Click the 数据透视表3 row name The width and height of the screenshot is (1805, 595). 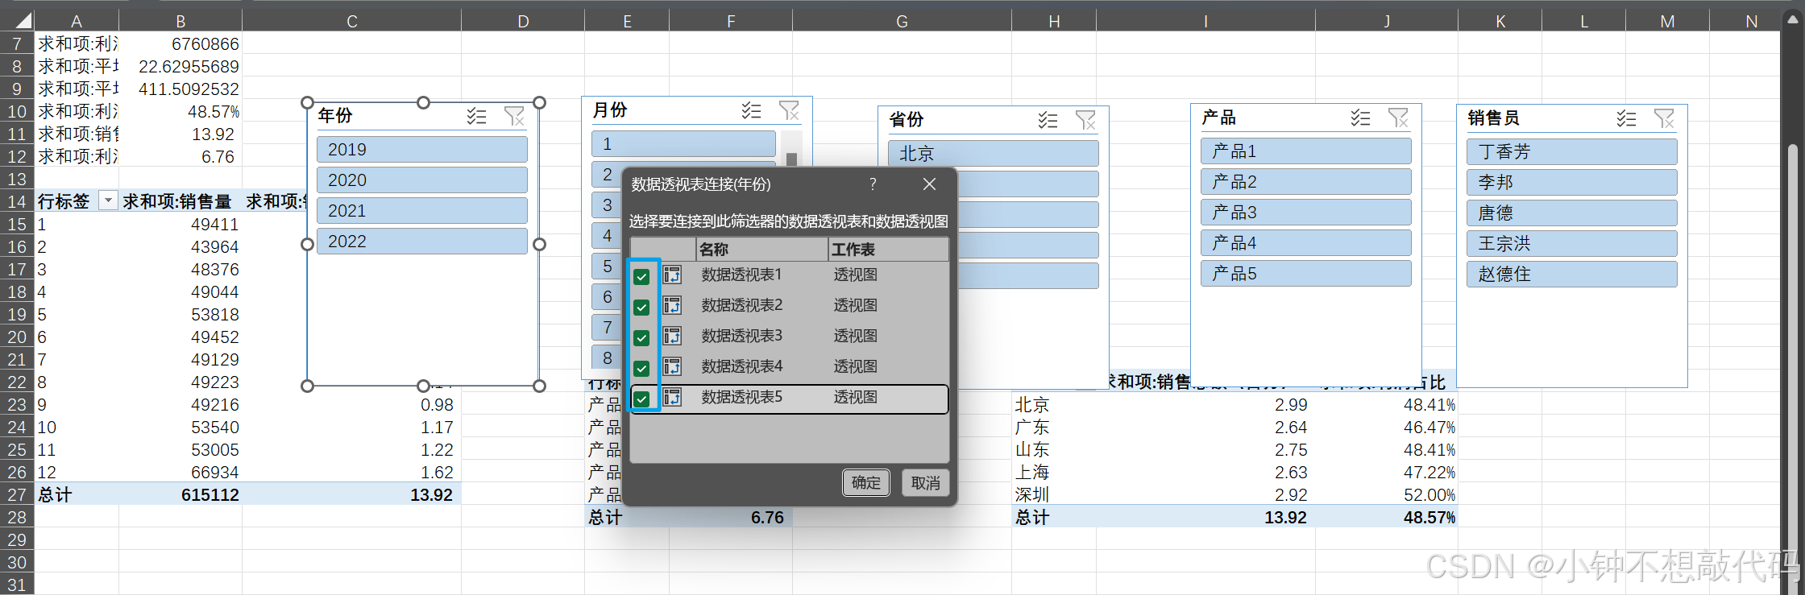742,336
